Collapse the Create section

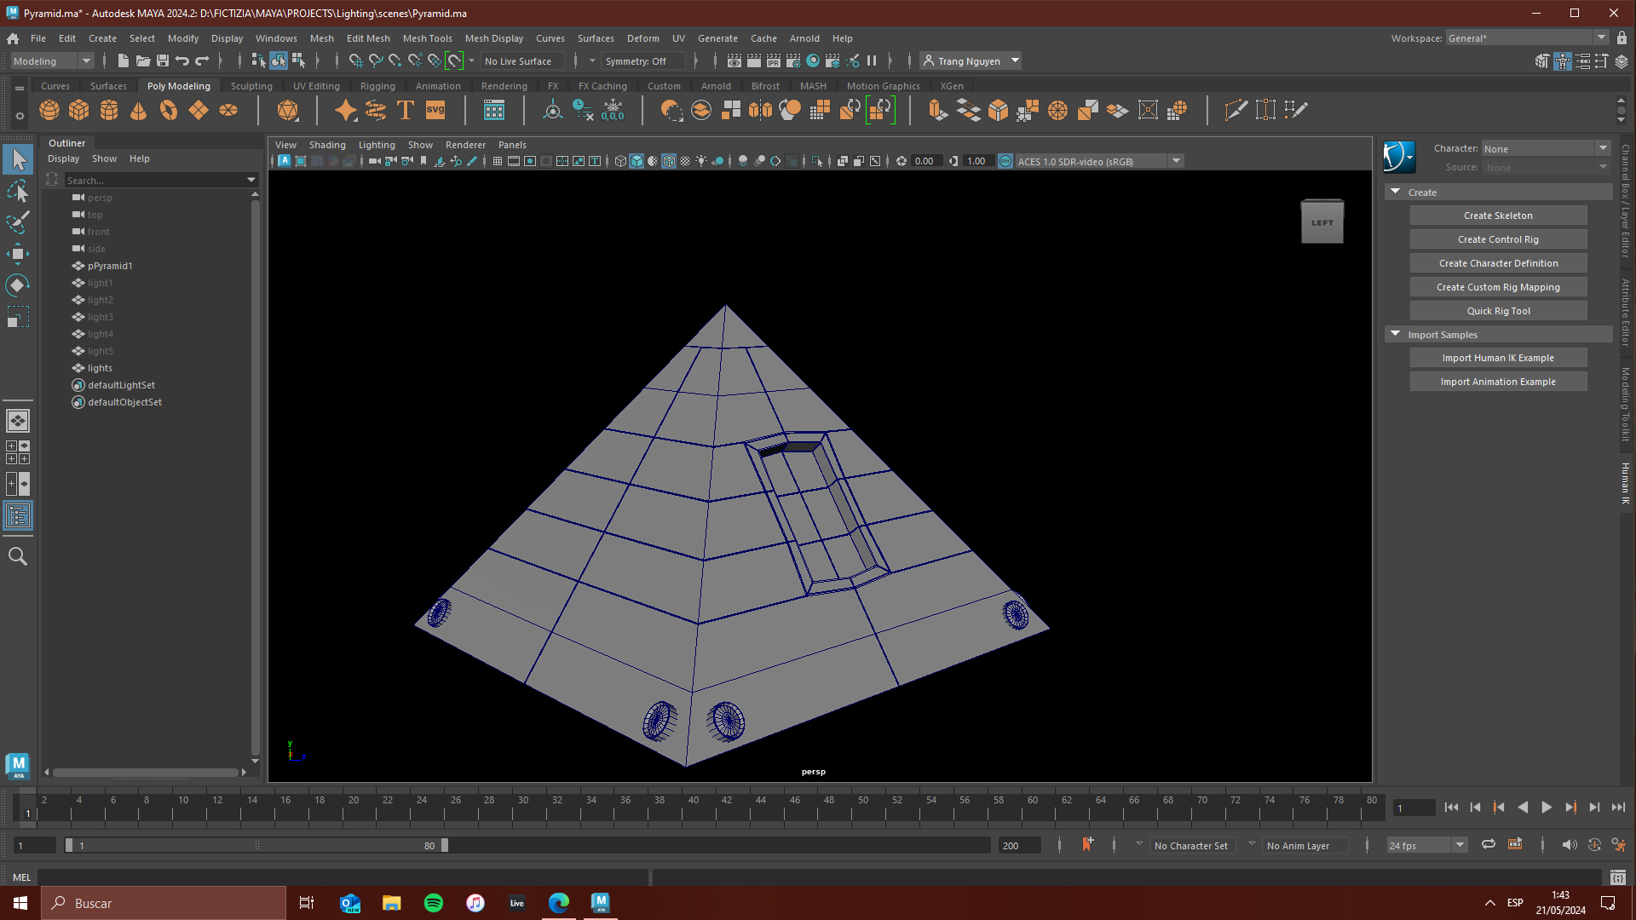[x=1396, y=192]
